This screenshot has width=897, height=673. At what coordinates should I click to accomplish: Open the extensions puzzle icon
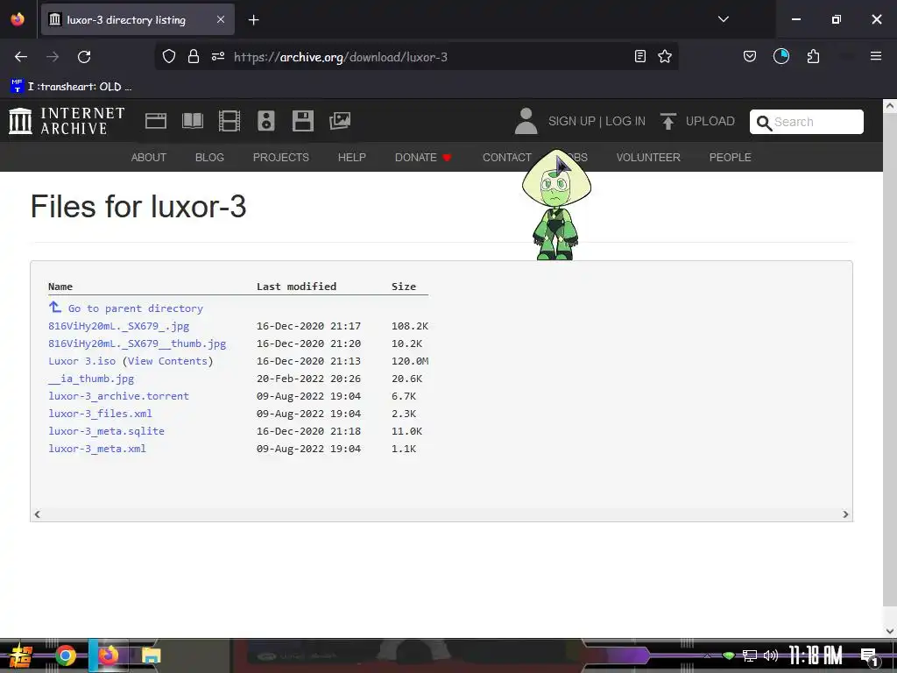tap(813, 57)
